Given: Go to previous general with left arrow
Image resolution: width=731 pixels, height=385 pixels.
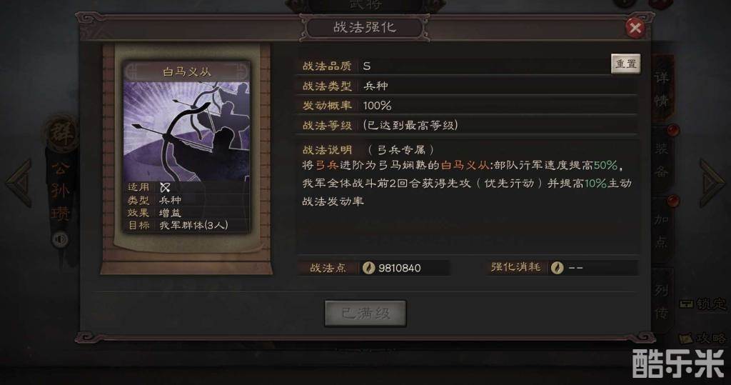Looking at the screenshot, I should pyautogui.click(x=19, y=183).
